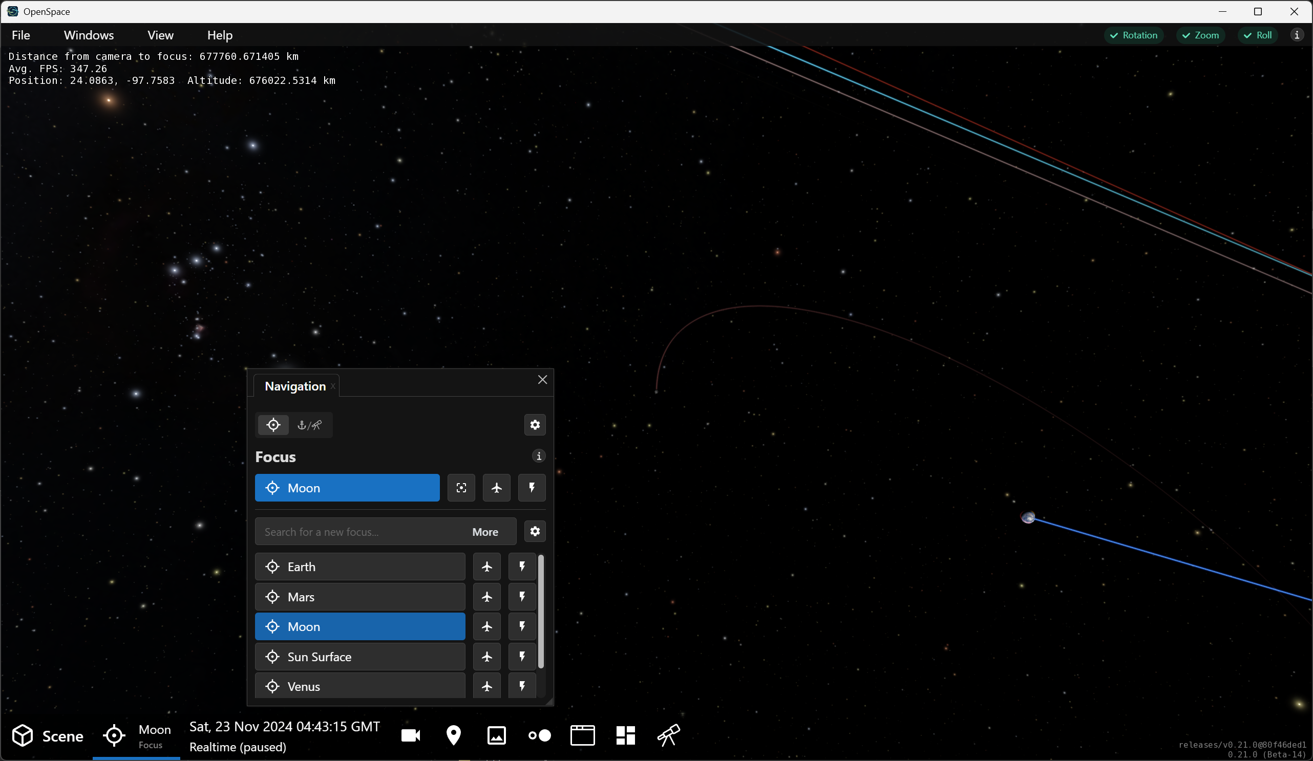Fly to Moon from the list row
The height and width of the screenshot is (761, 1313).
click(486, 626)
